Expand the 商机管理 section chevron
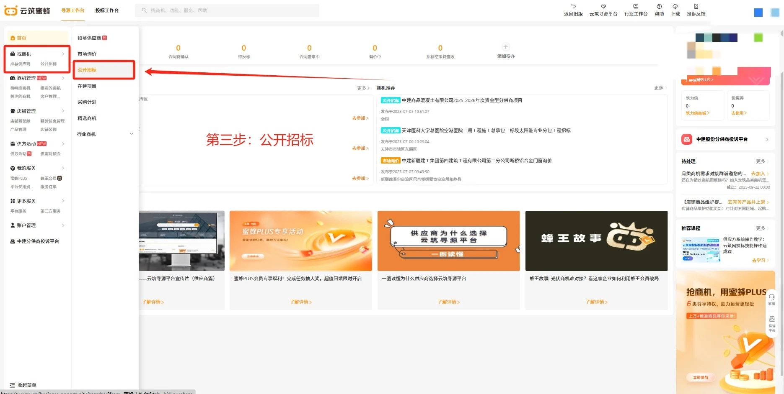The height and width of the screenshot is (394, 784). [x=63, y=78]
